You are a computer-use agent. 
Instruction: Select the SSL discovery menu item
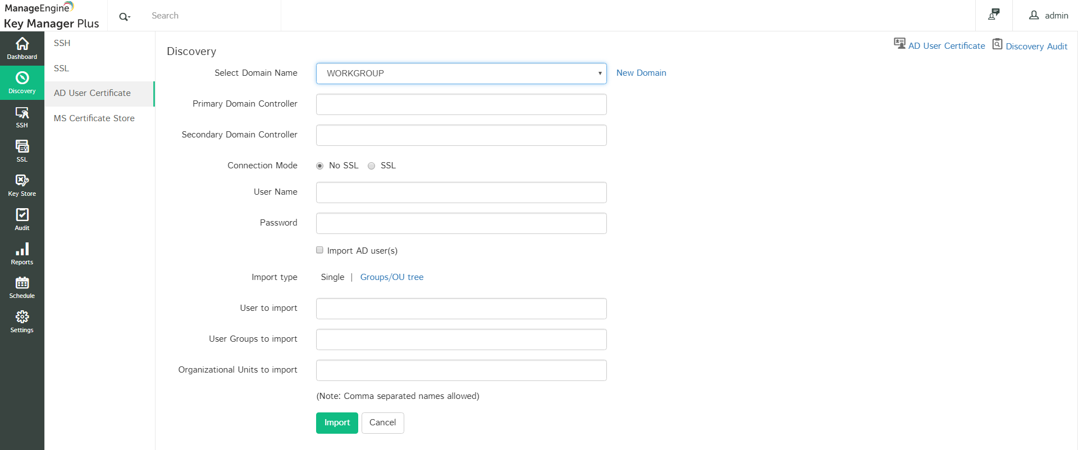click(62, 68)
